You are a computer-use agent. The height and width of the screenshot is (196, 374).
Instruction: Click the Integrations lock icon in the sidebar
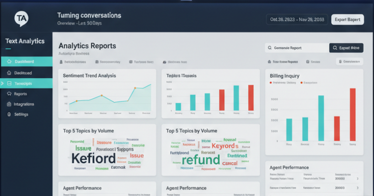[9, 104]
